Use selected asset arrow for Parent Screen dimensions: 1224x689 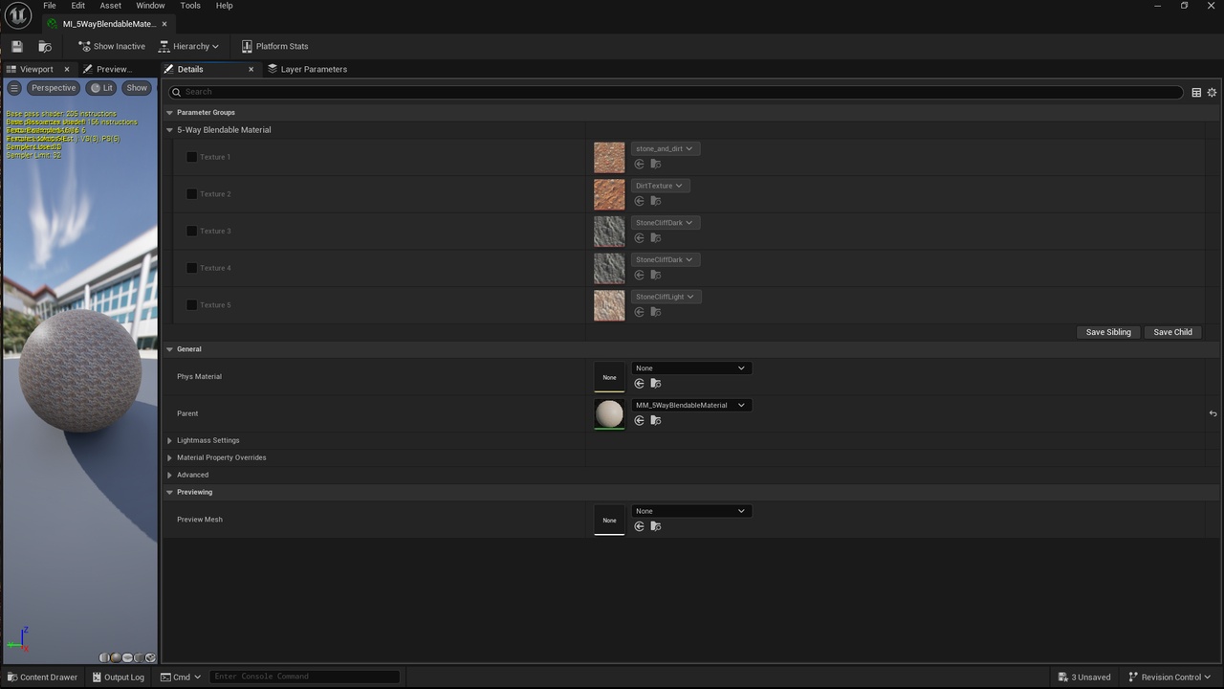[640, 420]
